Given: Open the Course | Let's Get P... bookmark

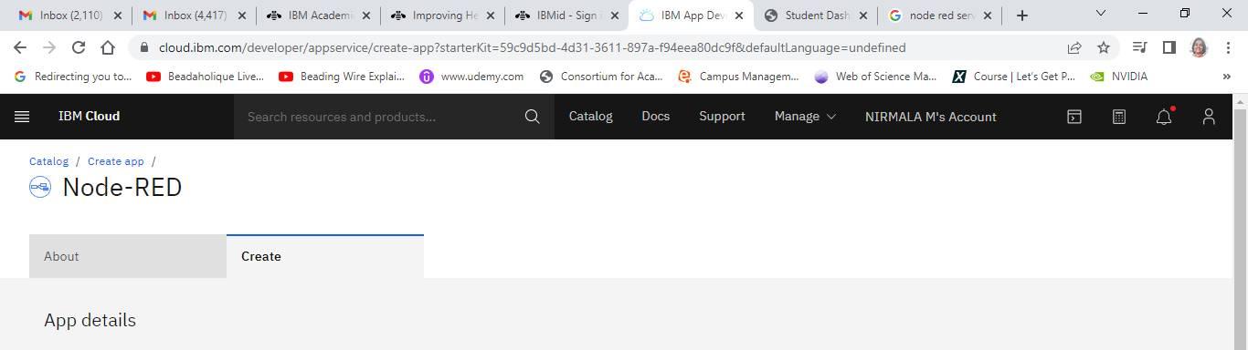Looking at the screenshot, I should [1014, 77].
